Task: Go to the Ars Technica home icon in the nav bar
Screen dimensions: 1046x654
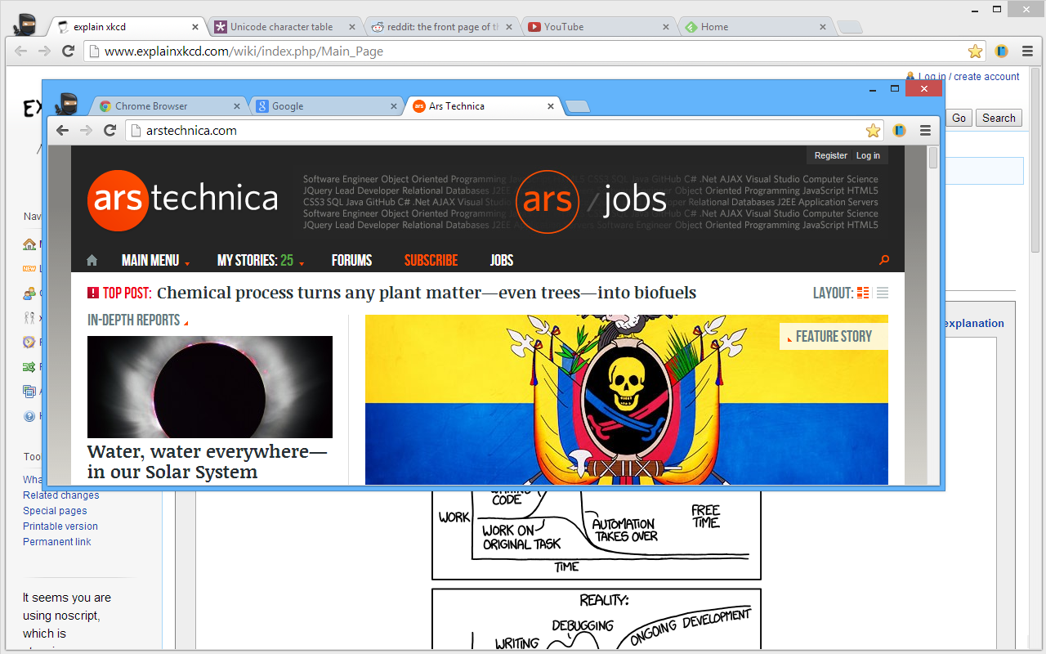Action: point(92,261)
